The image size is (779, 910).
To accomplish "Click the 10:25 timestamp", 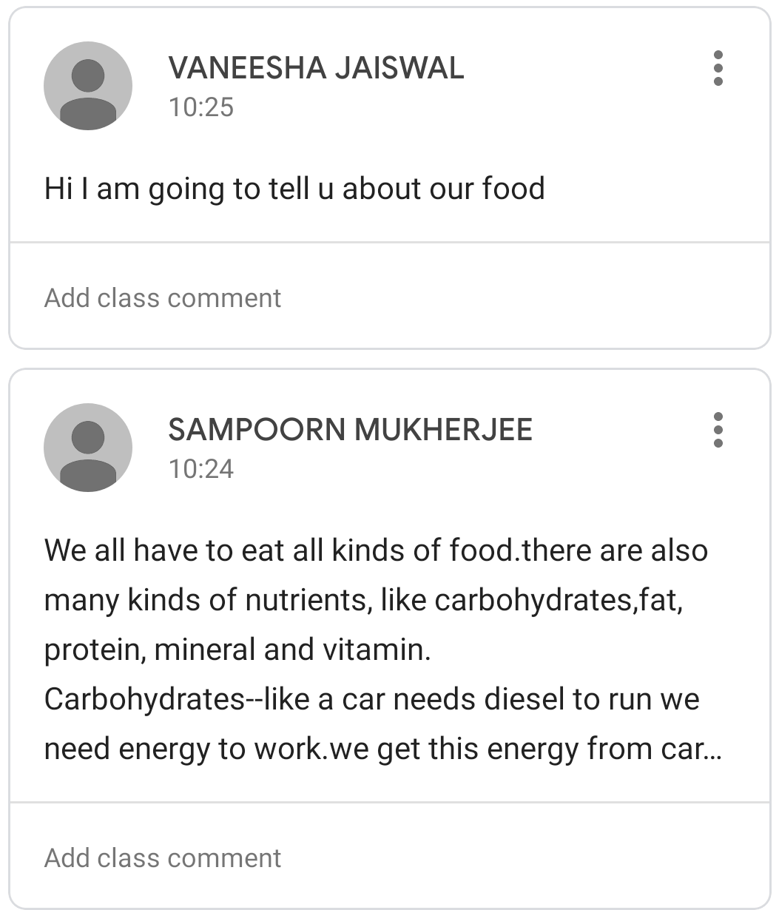I will click(x=201, y=107).
